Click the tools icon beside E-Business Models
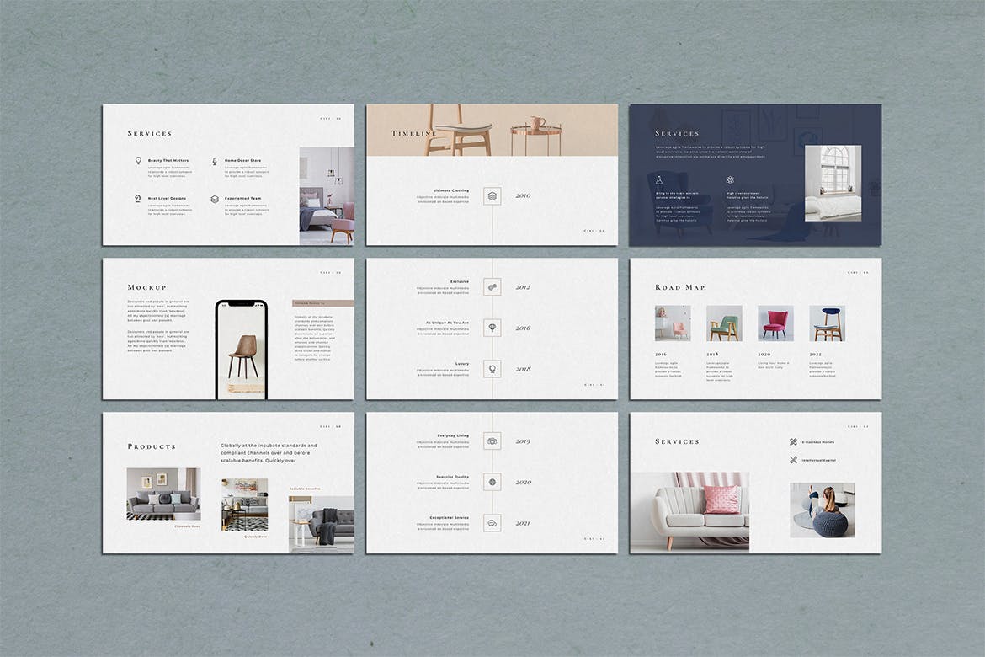 (793, 441)
